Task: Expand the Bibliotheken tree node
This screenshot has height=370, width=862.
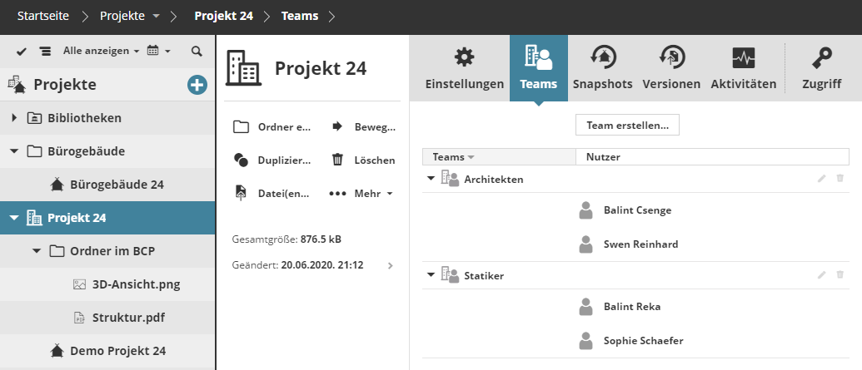Action: [14, 118]
